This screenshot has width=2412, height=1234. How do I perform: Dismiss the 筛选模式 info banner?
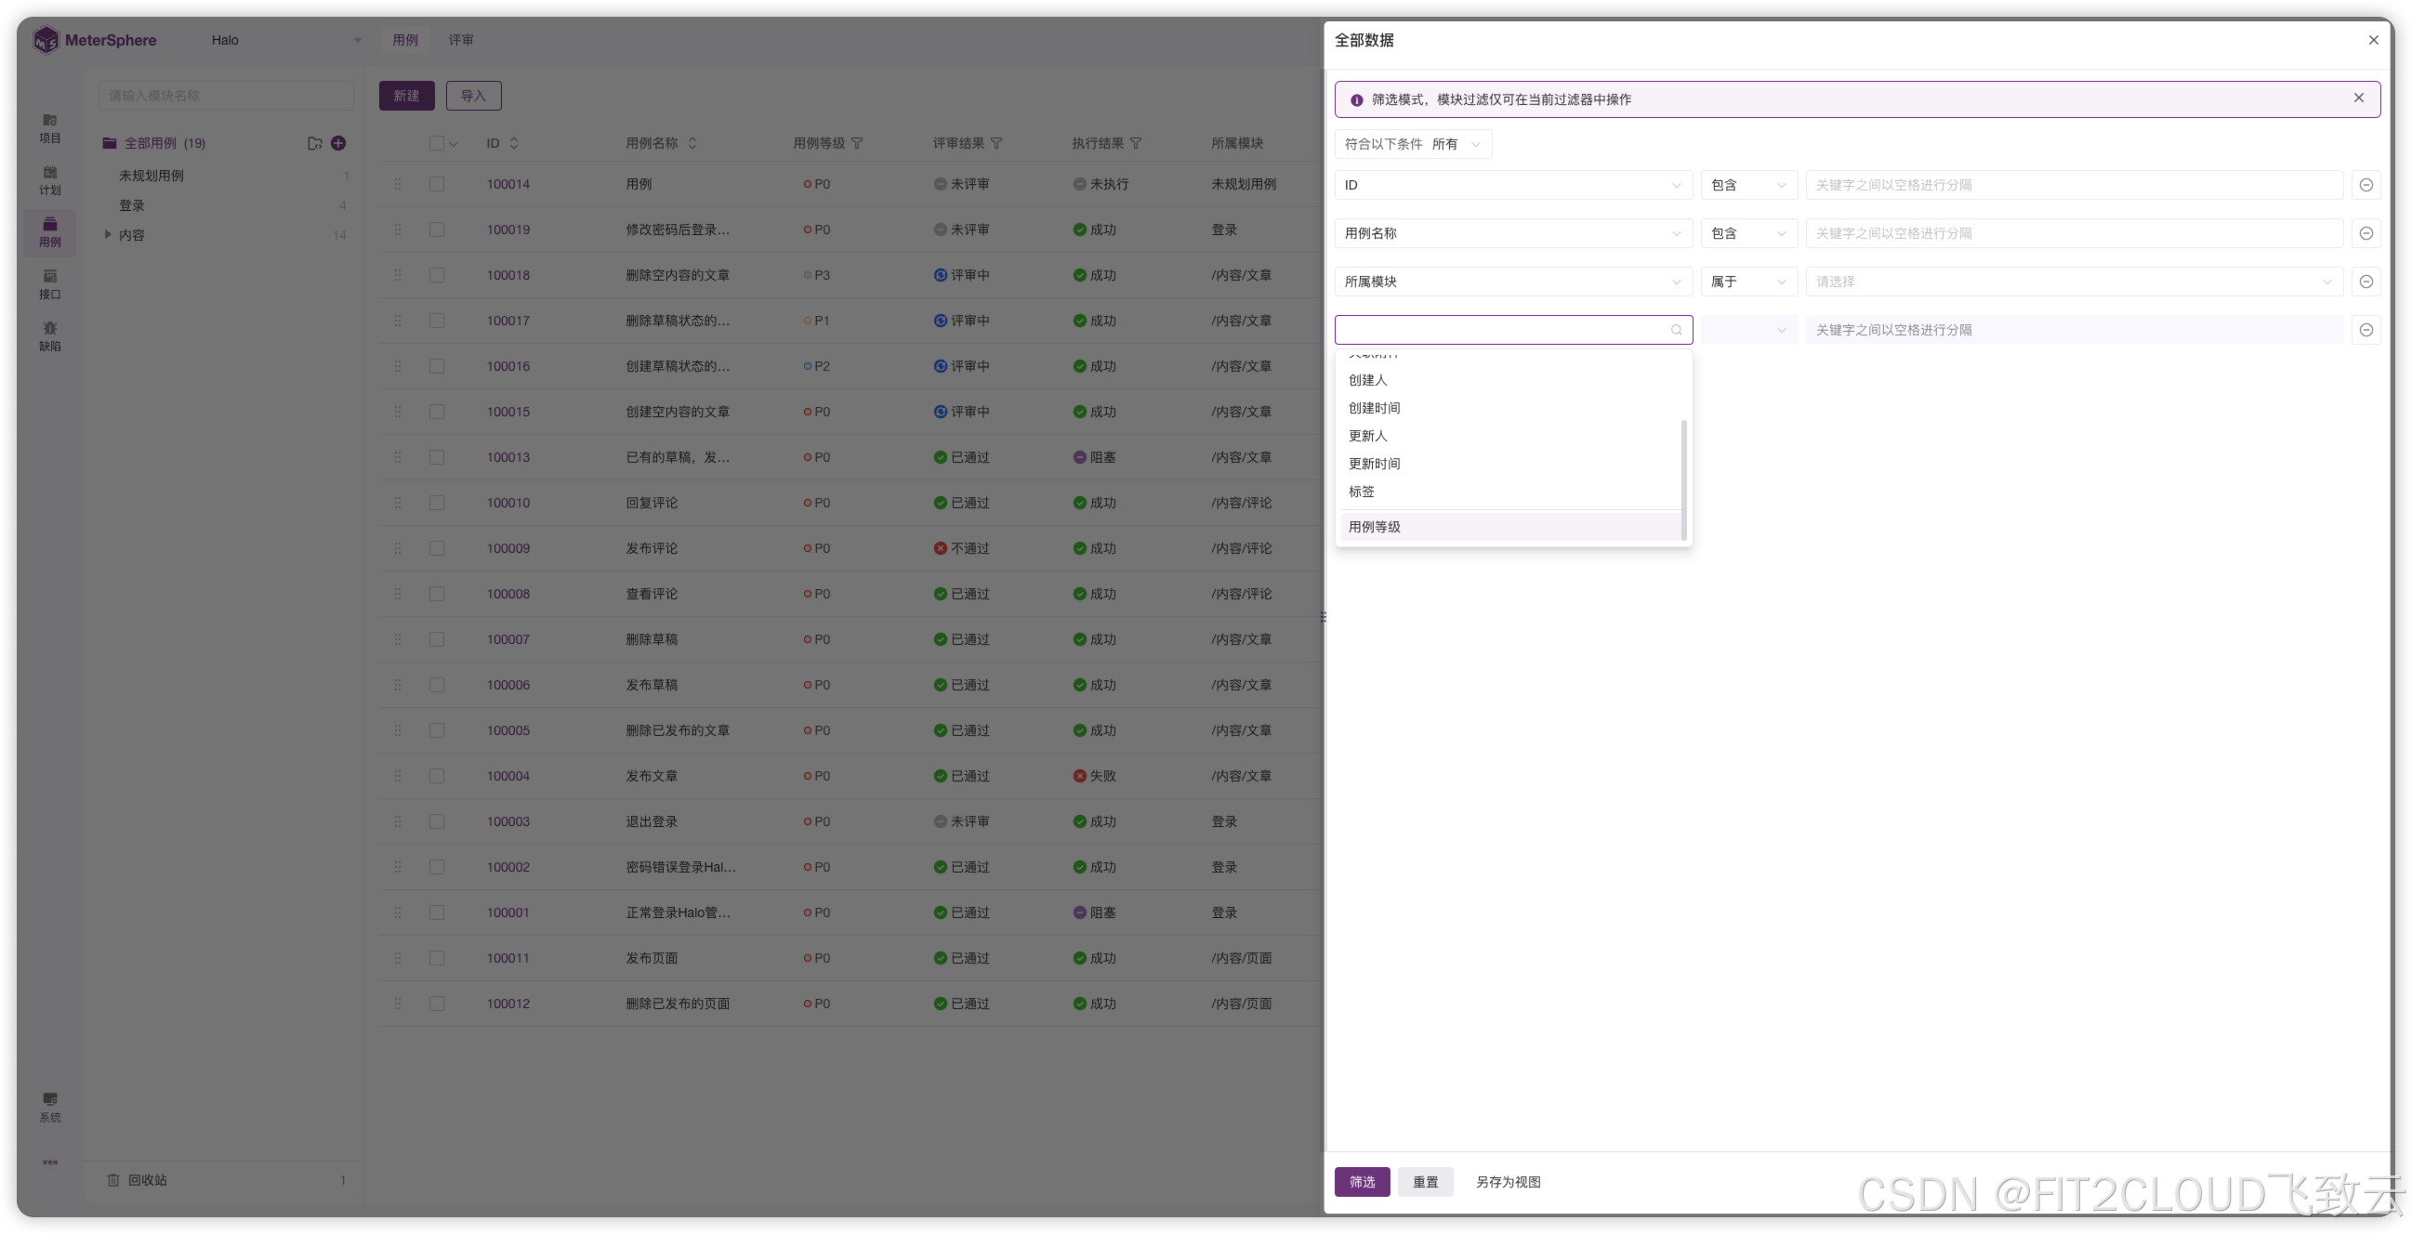[2358, 98]
